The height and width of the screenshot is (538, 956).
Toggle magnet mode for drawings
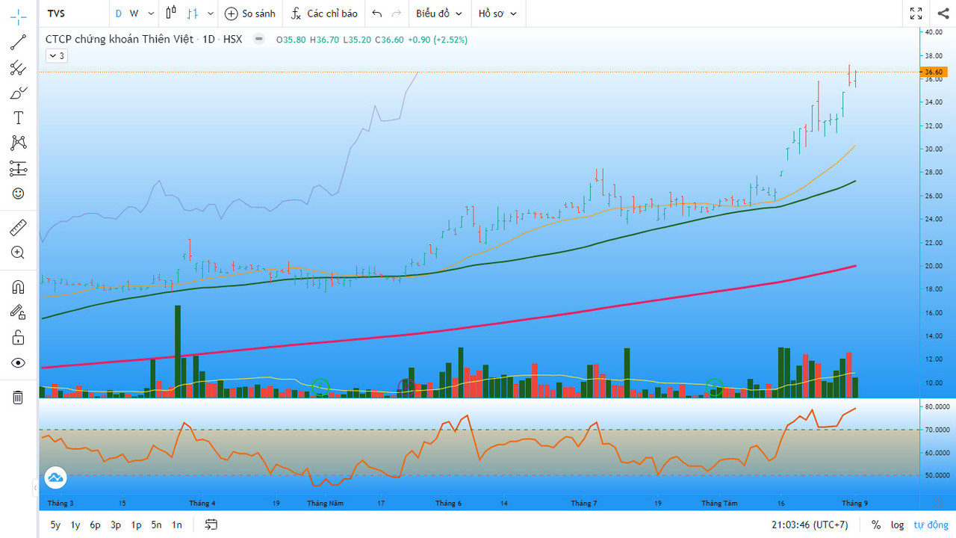click(x=18, y=287)
